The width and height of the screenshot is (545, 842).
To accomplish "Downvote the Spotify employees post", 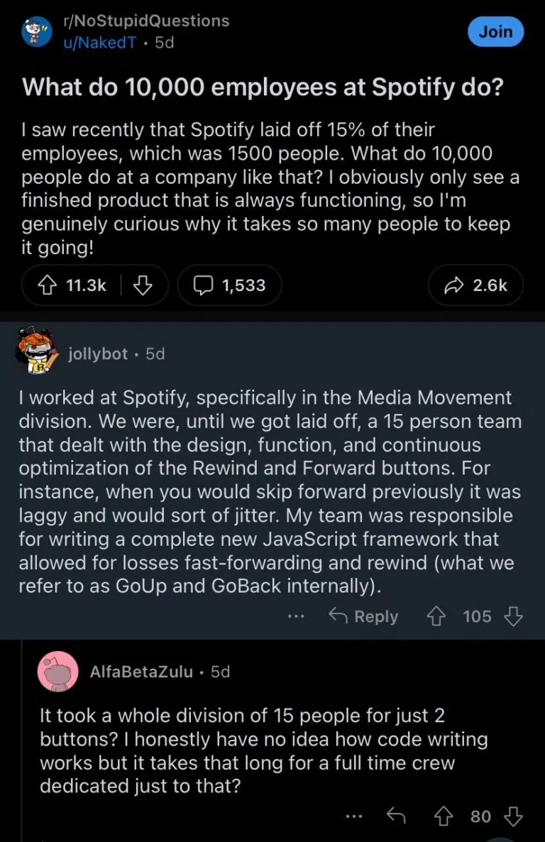I will [144, 285].
